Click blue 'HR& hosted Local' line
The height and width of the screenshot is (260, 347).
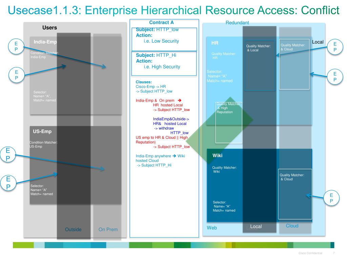pos(170,124)
